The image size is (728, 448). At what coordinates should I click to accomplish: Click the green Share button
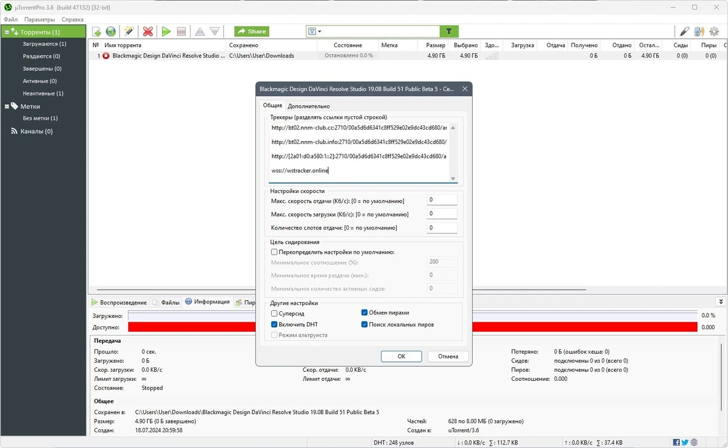pyautogui.click(x=251, y=31)
